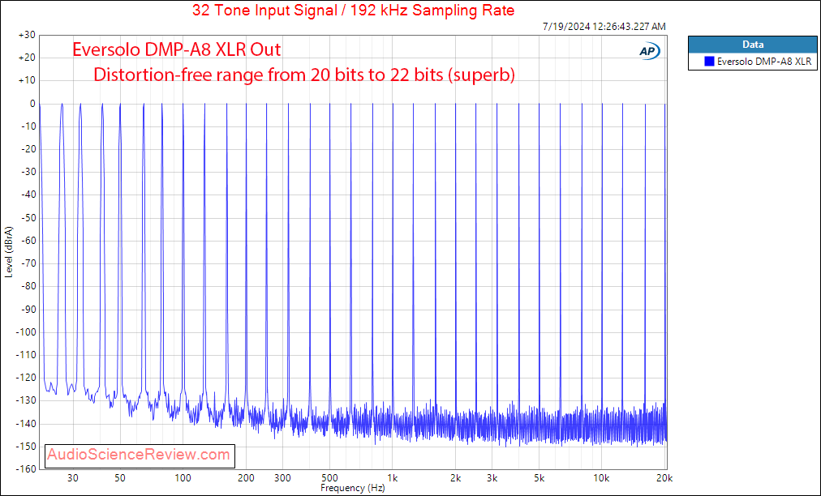Click the Data legend header
Image resolution: width=821 pixels, height=496 pixels.
point(752,45)
